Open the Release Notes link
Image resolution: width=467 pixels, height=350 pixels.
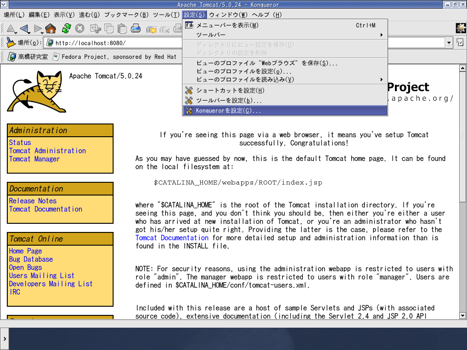tap(33, 201)
